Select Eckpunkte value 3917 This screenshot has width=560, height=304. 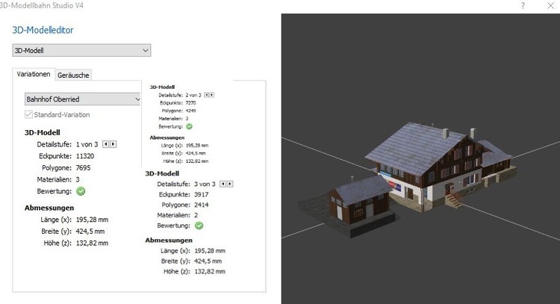pos(202,195)
